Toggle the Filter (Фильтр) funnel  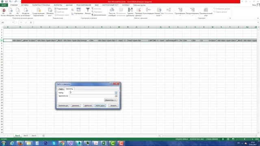(x=88, y=11)
